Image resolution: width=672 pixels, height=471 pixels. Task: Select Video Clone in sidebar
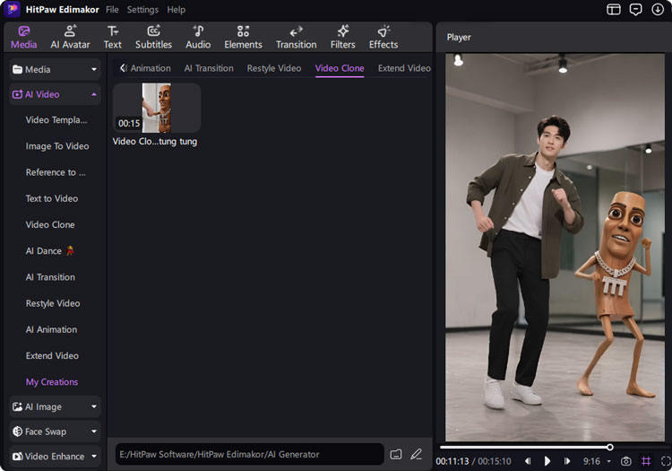(x=50, y=225)
